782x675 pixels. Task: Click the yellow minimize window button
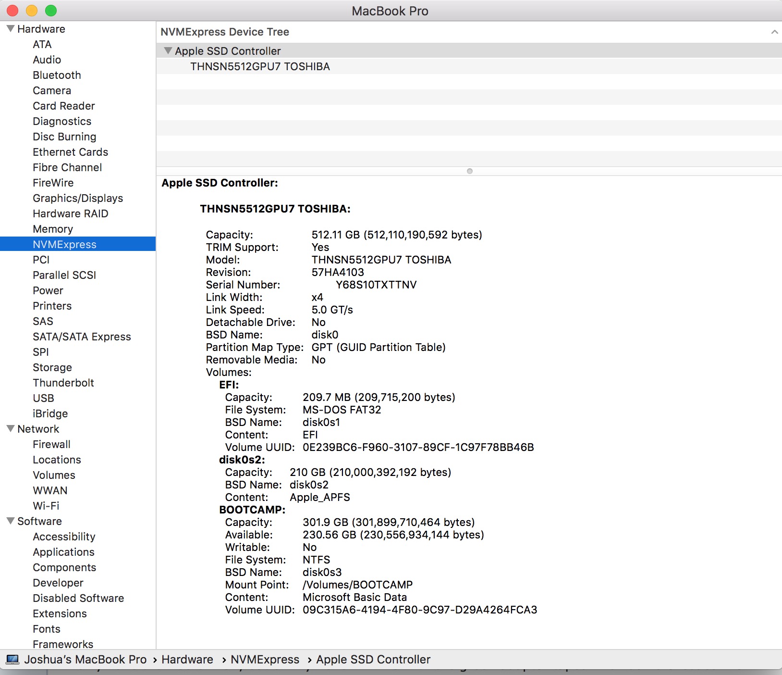pyautogui.click(x=32, y=10)
